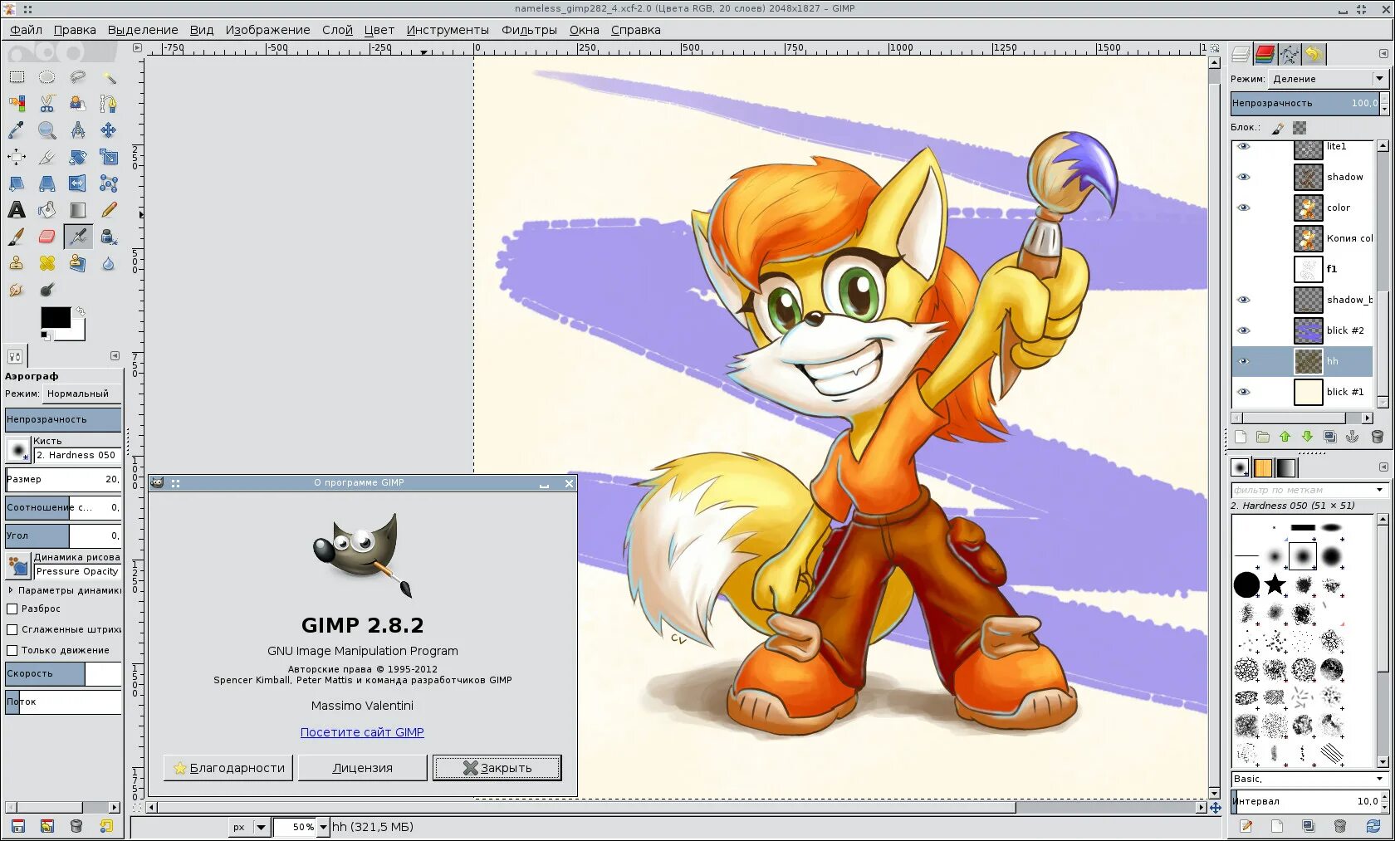
Task: Open the brush editor pencil icon
Action: coord(1246,826)
